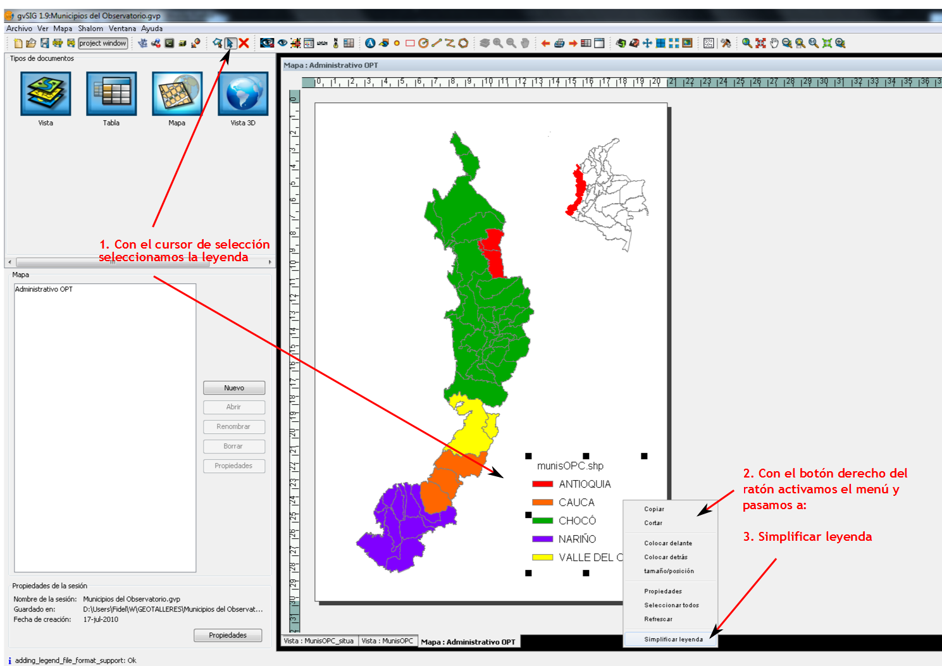Click the red ANTIOQUIA legend swatch
Viewport: 942px width, 666px height.
[x=543, y=484]
